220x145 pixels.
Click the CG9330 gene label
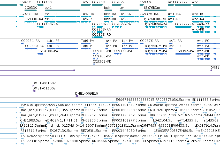(31, 7)
